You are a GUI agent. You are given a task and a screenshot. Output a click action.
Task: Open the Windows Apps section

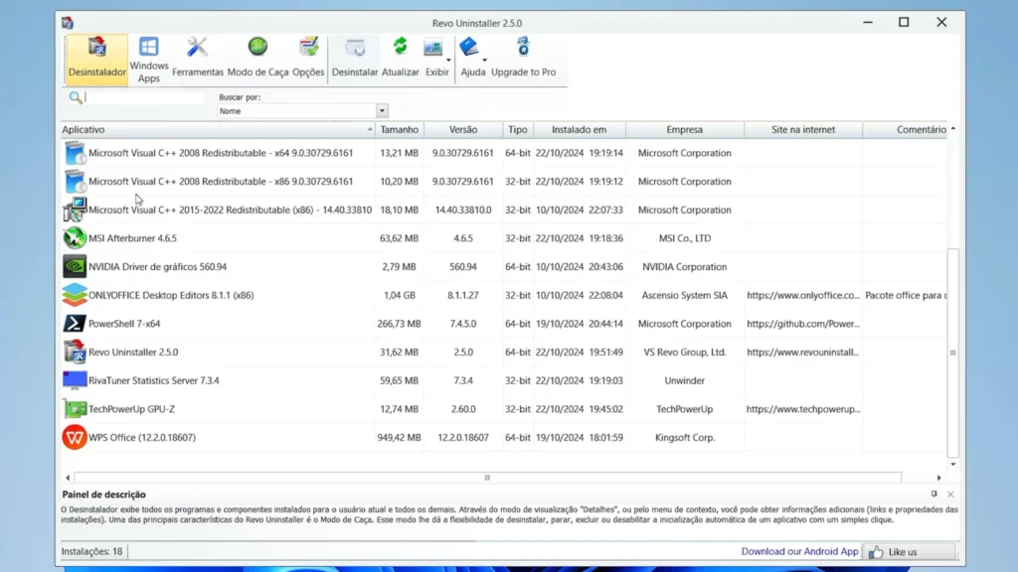coord(148,59)
